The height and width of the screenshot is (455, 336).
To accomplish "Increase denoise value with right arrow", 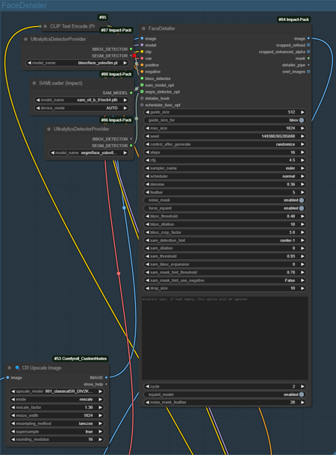I will tap(302, 185).
